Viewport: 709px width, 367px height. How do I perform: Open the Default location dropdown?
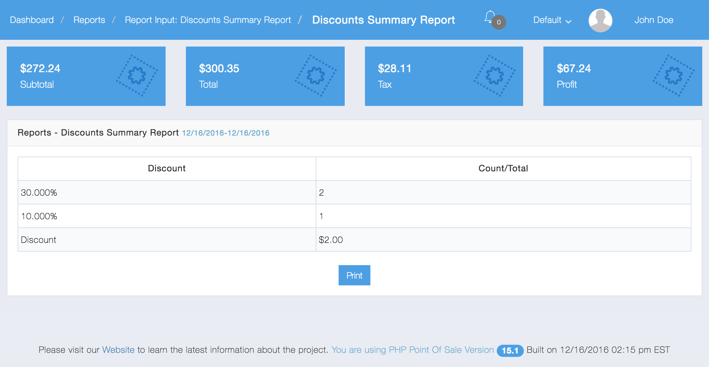coord(547,20)
